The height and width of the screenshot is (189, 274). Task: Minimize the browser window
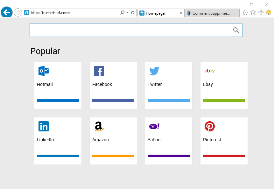(x=237, y=5)
